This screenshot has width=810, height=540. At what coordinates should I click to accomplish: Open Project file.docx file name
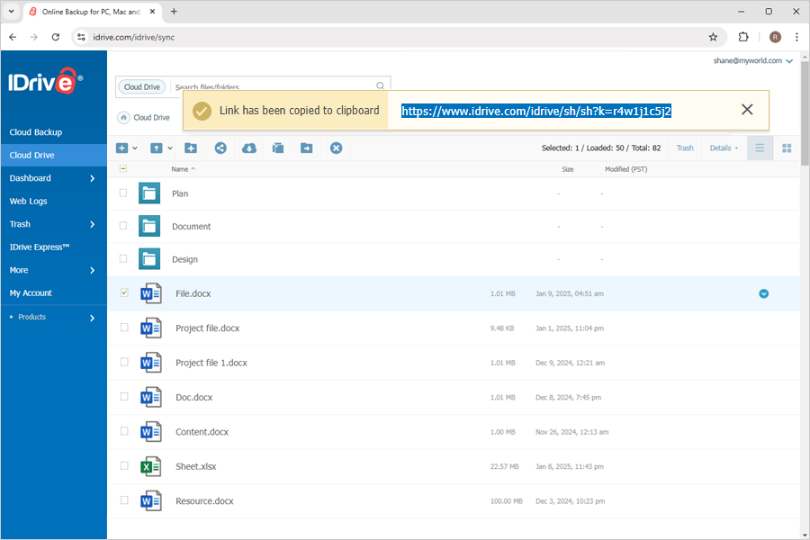coord(208,328)
